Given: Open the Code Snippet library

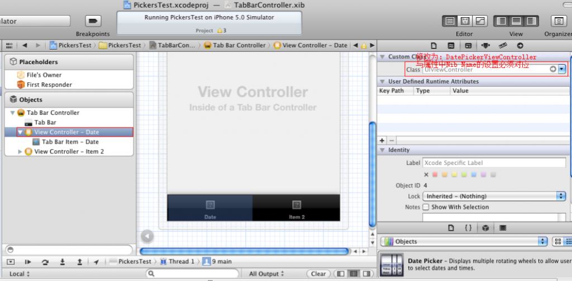Looking at the screenshot, I should [x=469, y=228].
